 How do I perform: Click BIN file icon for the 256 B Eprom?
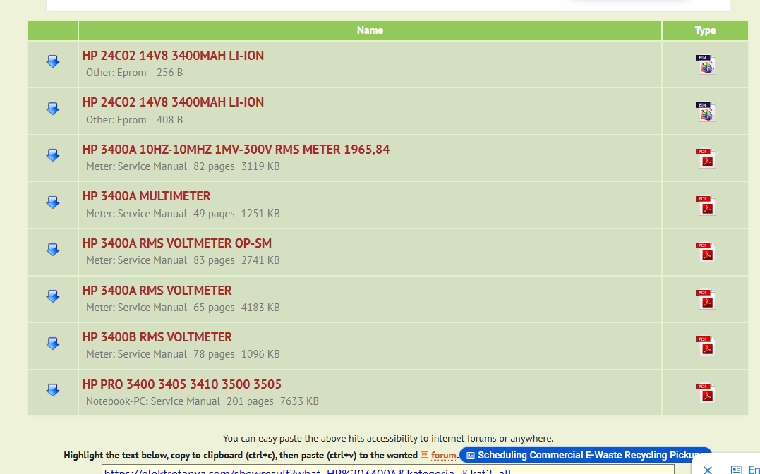tap(705, 64)
